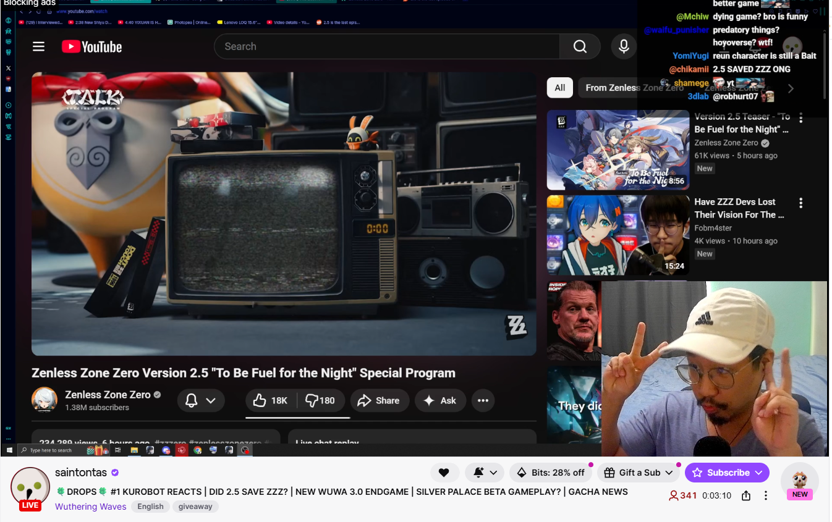
Task: Open options for Have ZZZ Devs Lost video
Action: tap(800, 203)
